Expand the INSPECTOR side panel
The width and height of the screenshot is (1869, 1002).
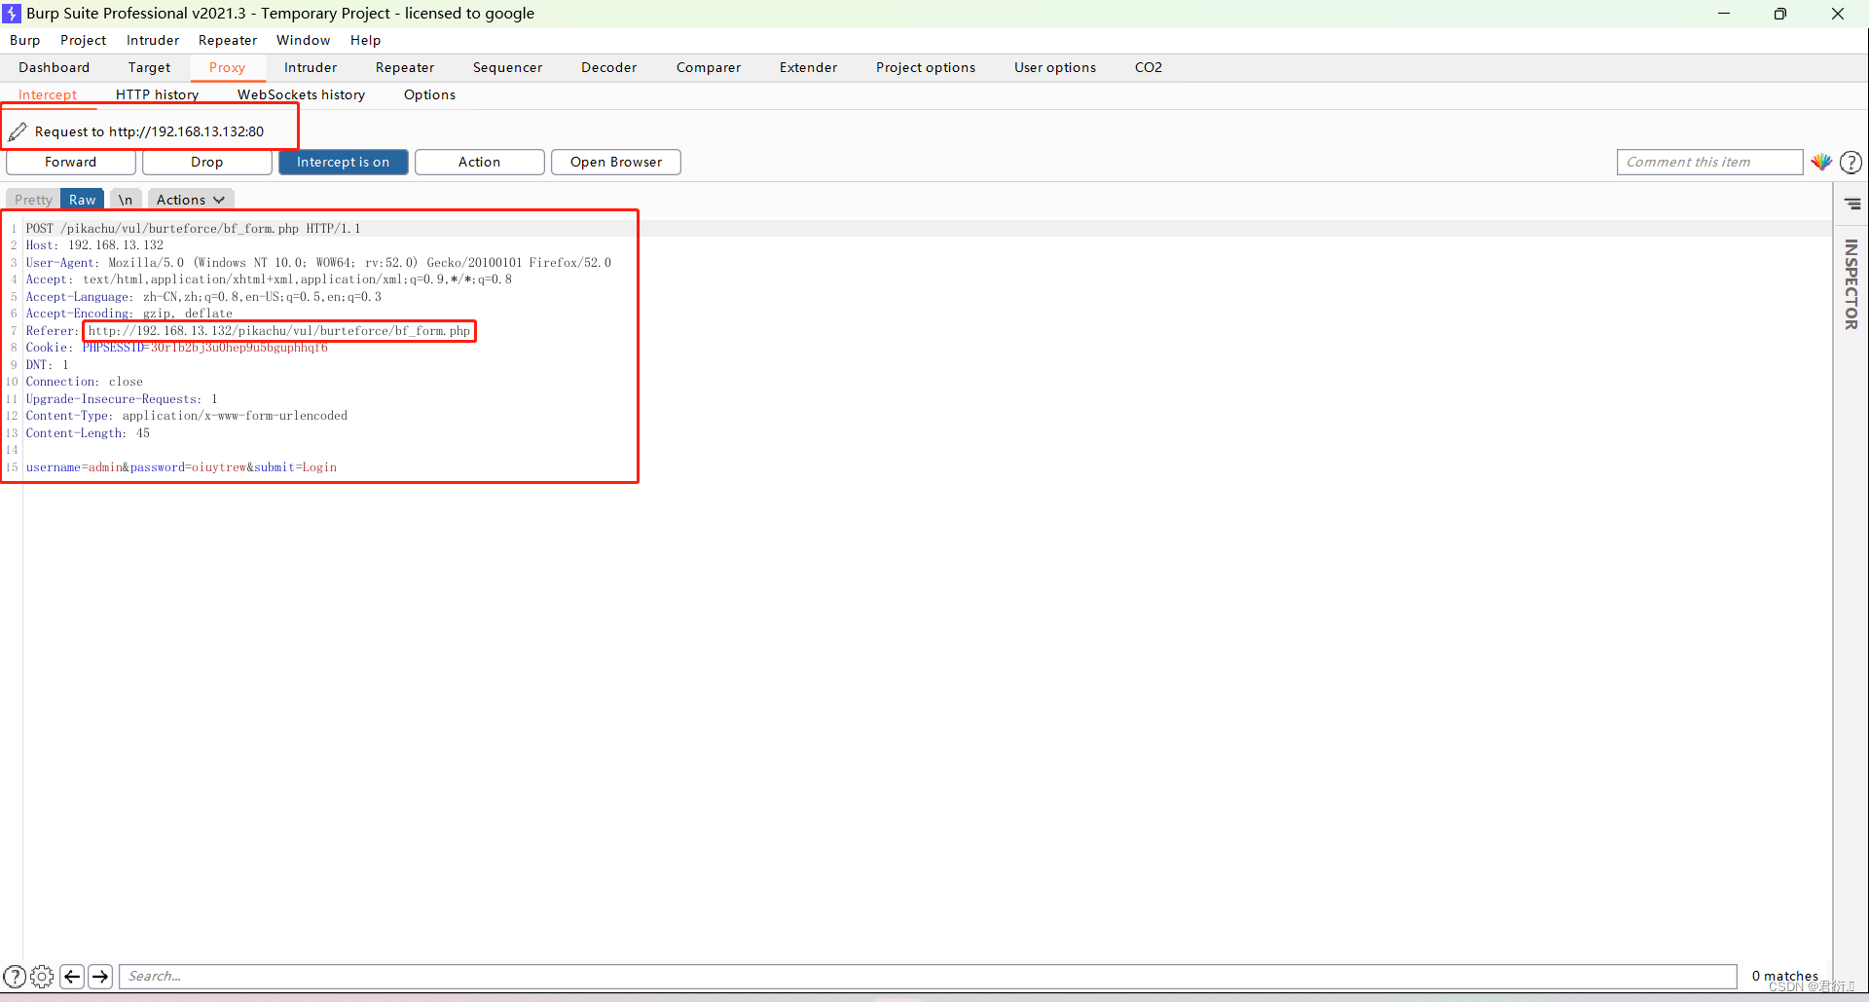(1851, 284)
